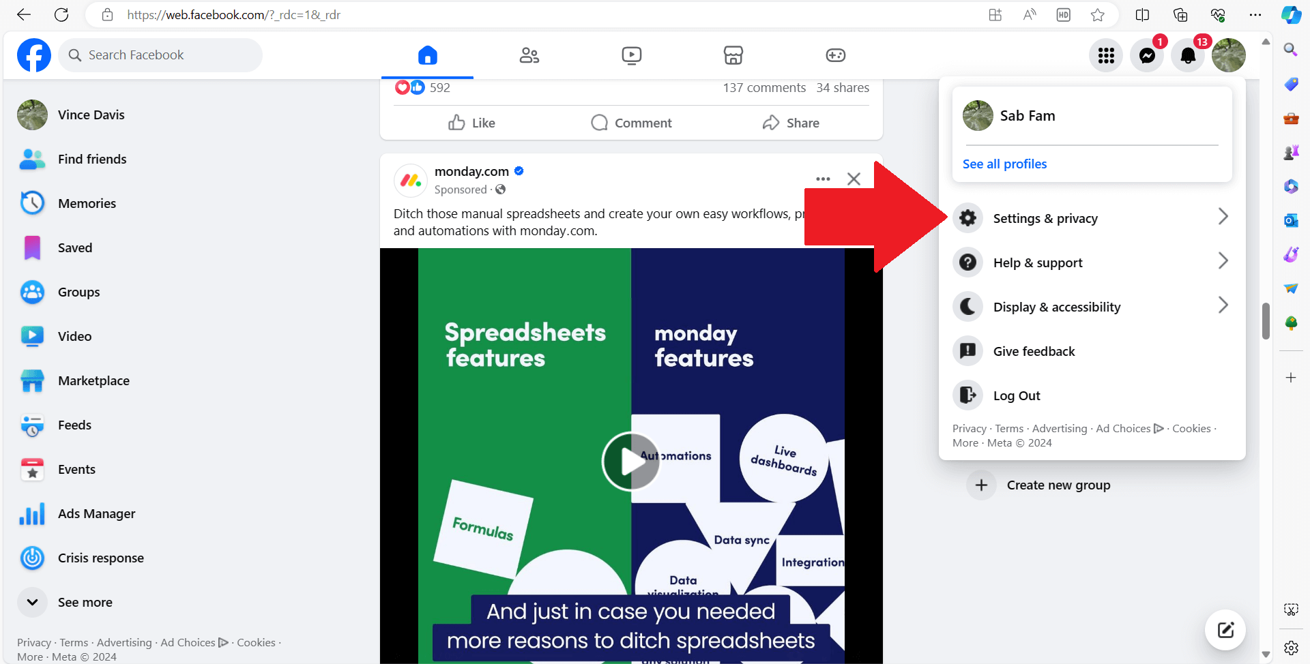Image resolution: width=1310 pixels, height=664 pixels.
Task: Click Edge sidebar search icon
Action: [x=1290, y=49]
